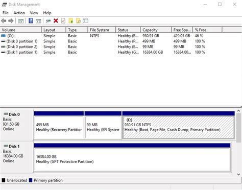Open the File menu
The height and width of the screenshot is (190, 242).
point(6,13)
